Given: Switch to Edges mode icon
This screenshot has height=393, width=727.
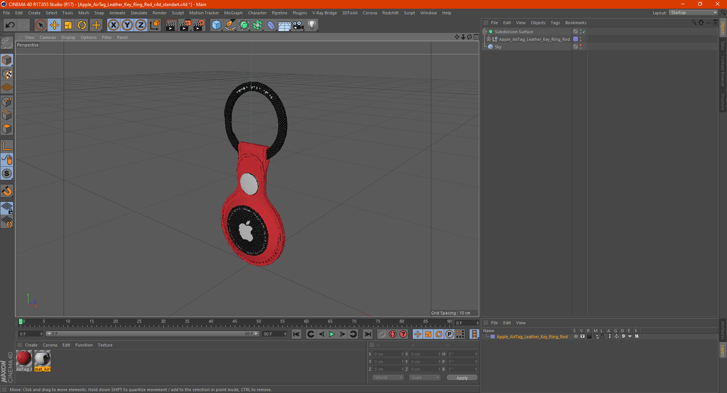Looking at the screenshot, I should (x=7, y=115).
